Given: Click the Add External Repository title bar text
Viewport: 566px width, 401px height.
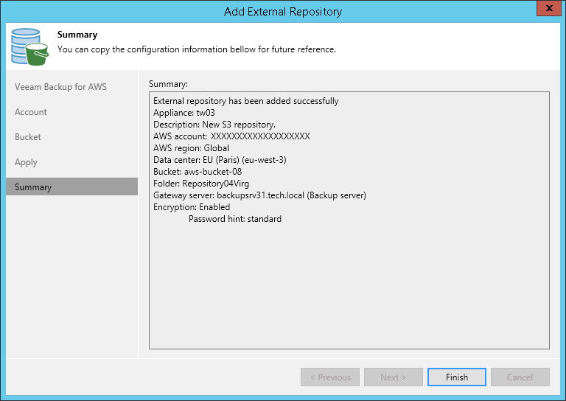Looking at the screenshot, I should pyautogui.click(x=283, y=12).
